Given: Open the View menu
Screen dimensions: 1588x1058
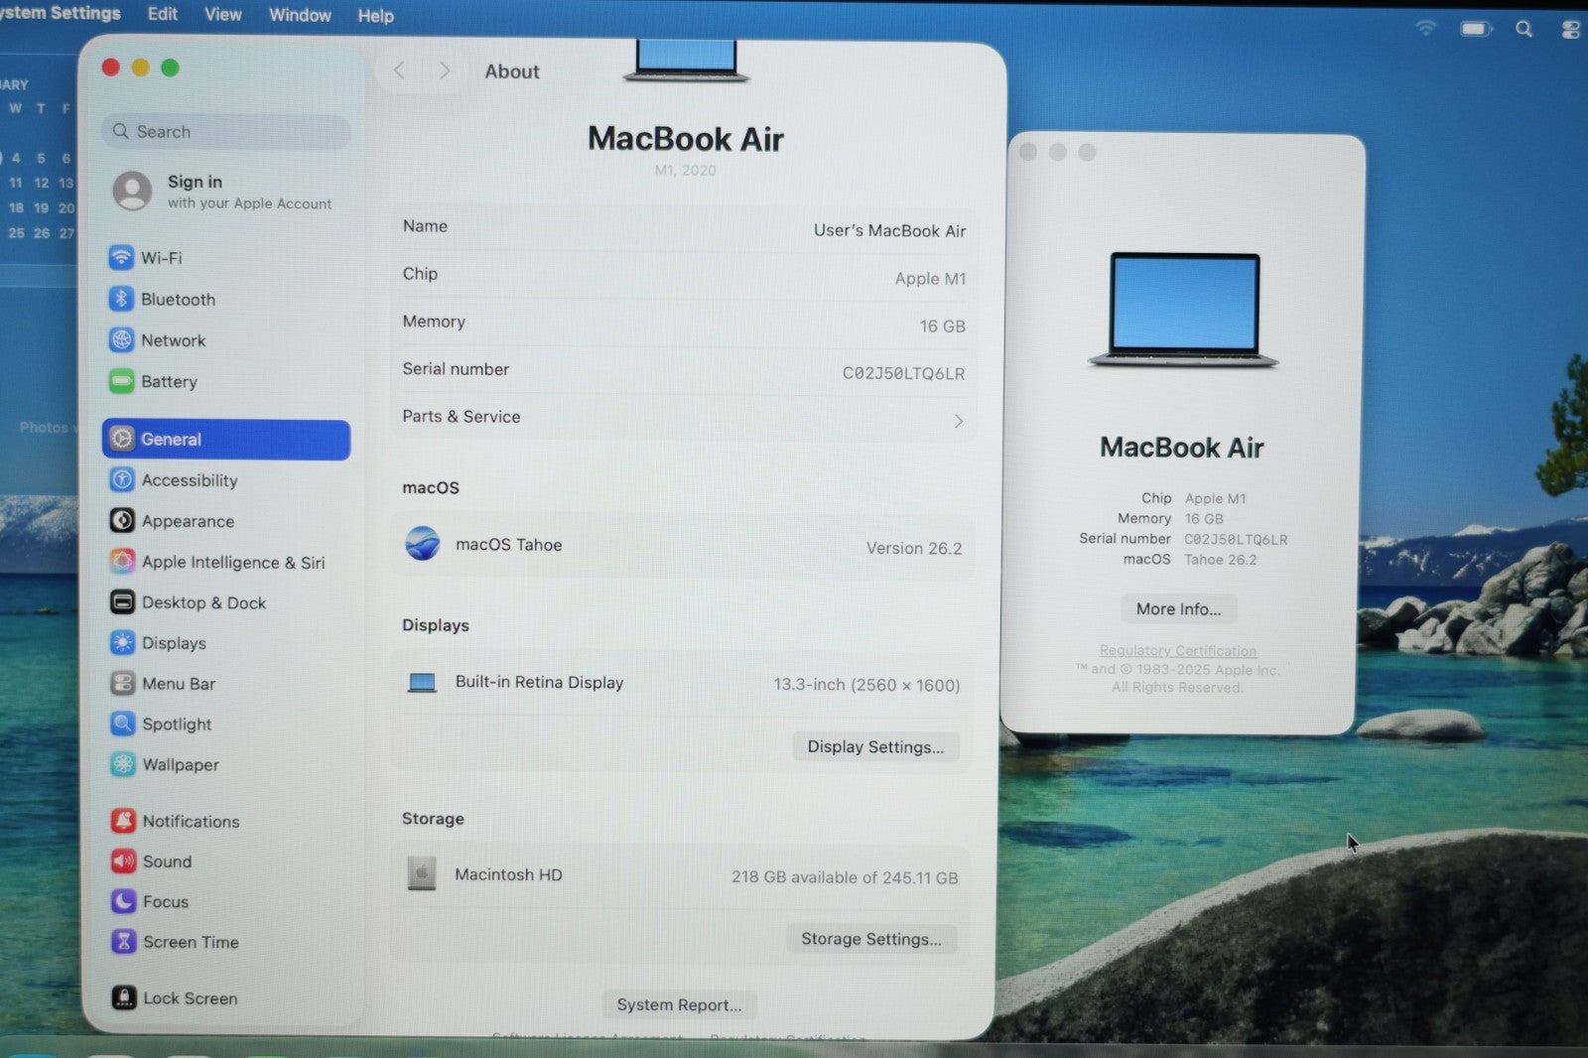Looking at the screenshot, I should 222,15.
